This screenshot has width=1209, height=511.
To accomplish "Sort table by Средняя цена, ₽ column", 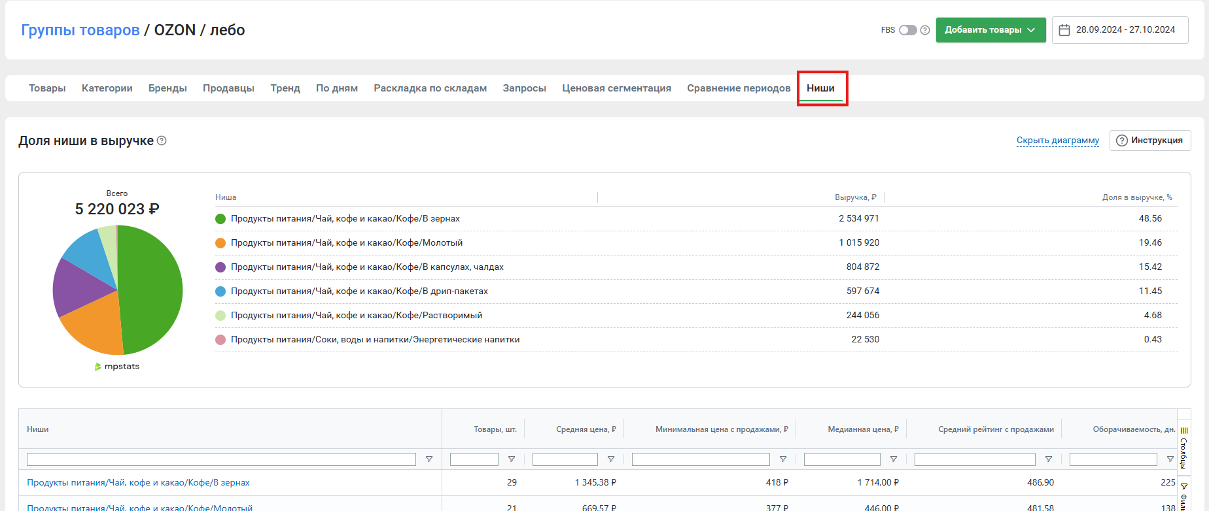I will pos(586,429).
